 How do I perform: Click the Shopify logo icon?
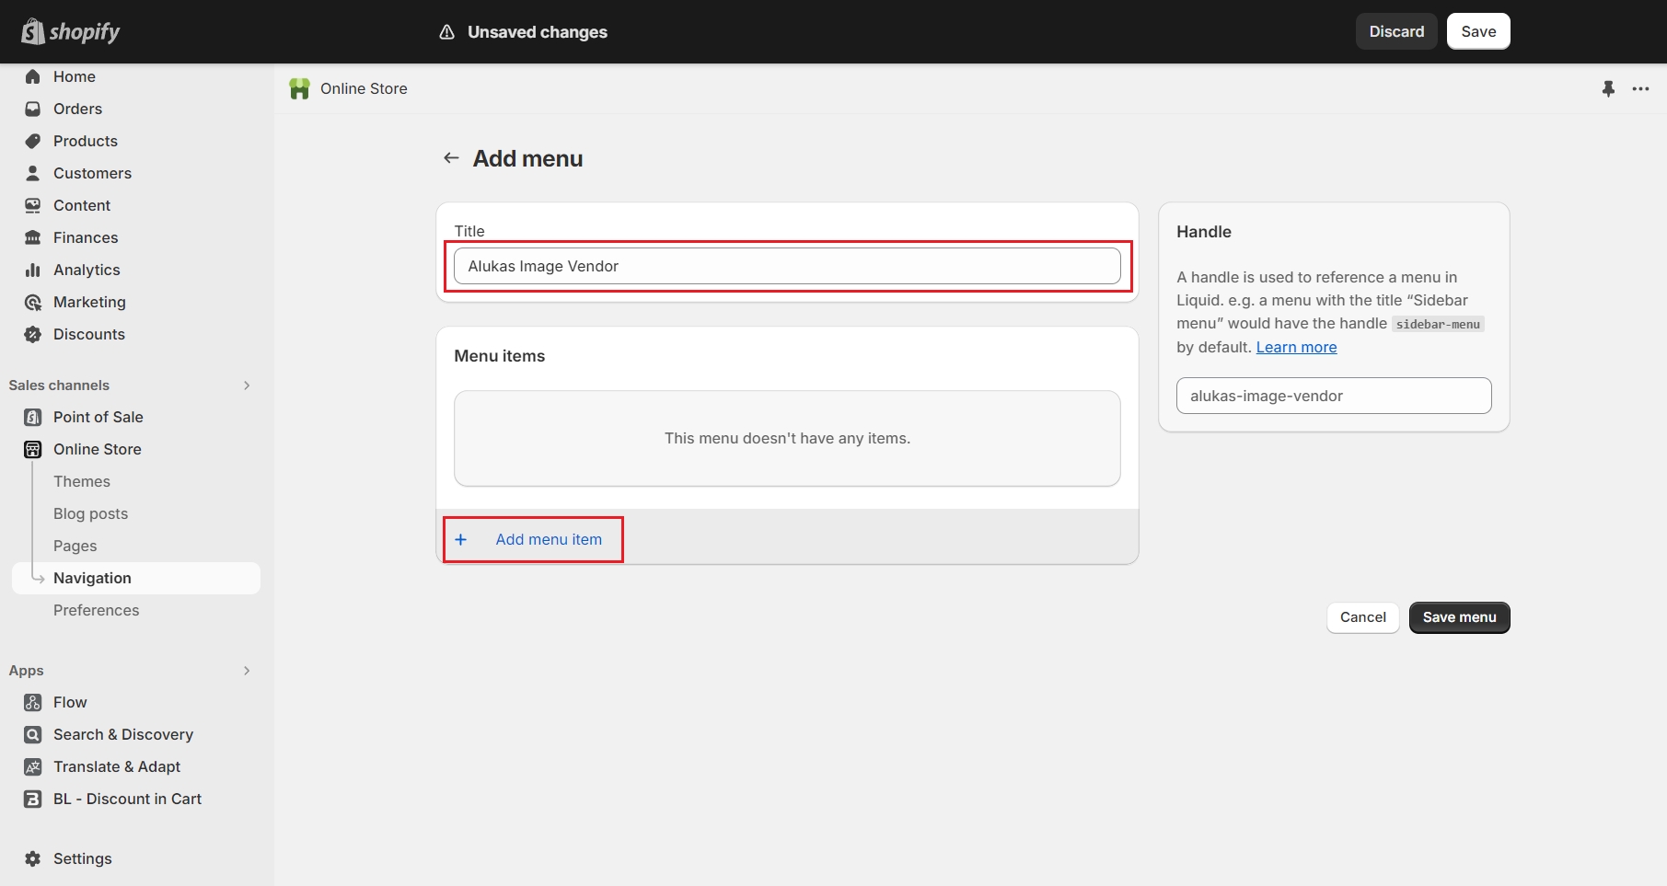point(33,31)
